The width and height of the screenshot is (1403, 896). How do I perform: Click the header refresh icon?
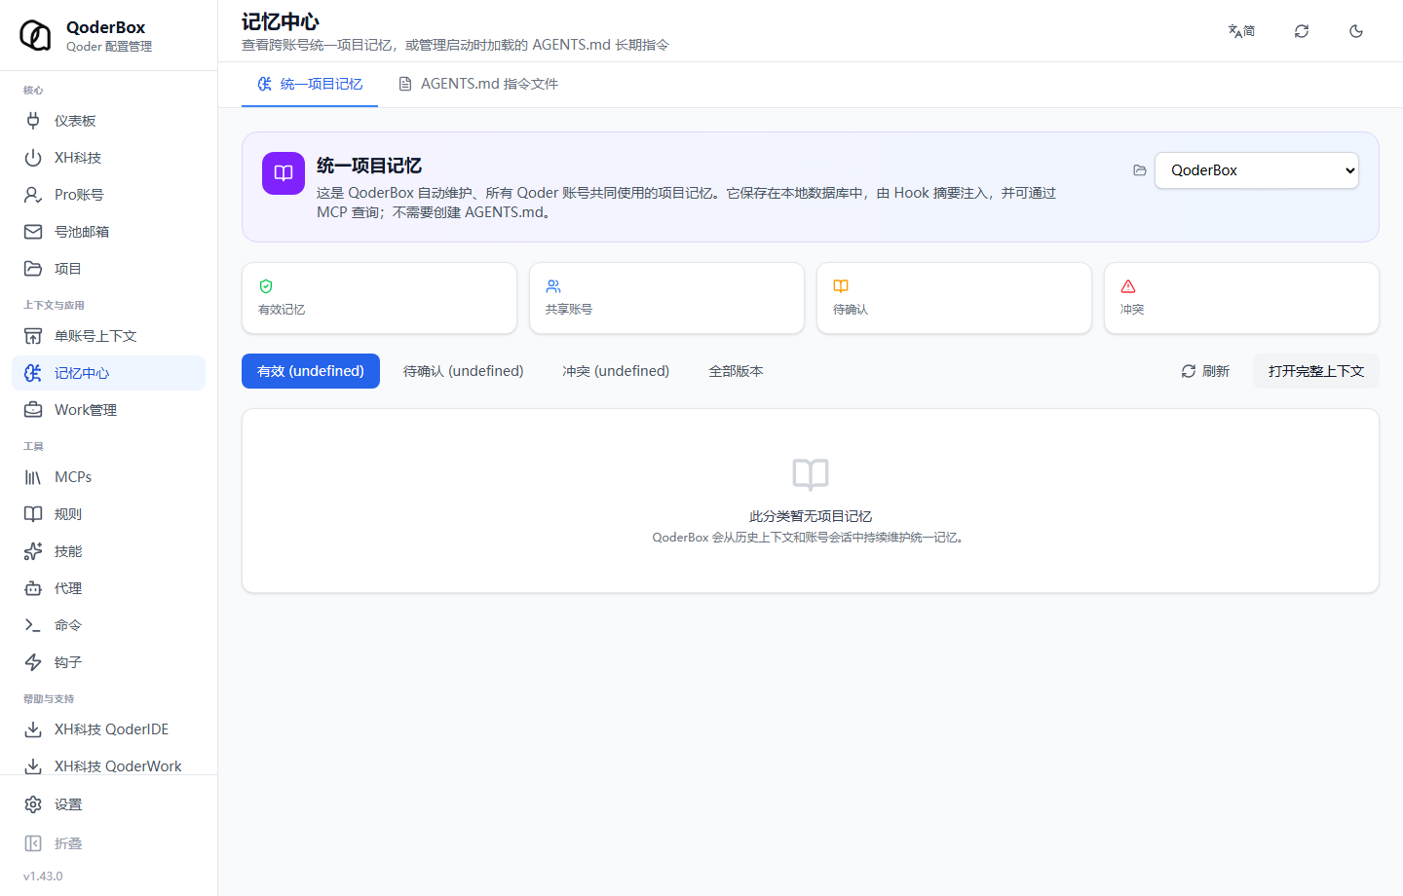[x=1302, y=31]
